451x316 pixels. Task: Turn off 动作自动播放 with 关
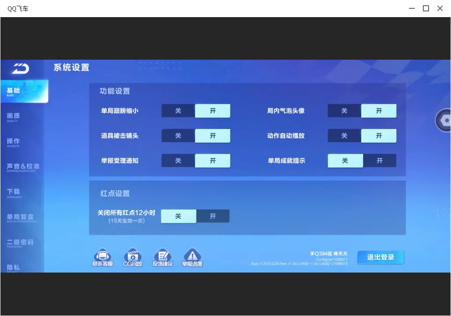(344, 136)
